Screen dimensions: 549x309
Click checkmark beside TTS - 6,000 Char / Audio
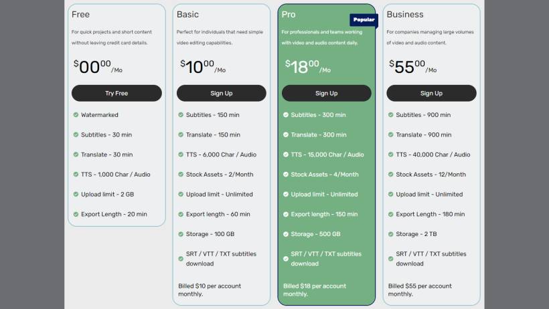click(x=181, y=154)
